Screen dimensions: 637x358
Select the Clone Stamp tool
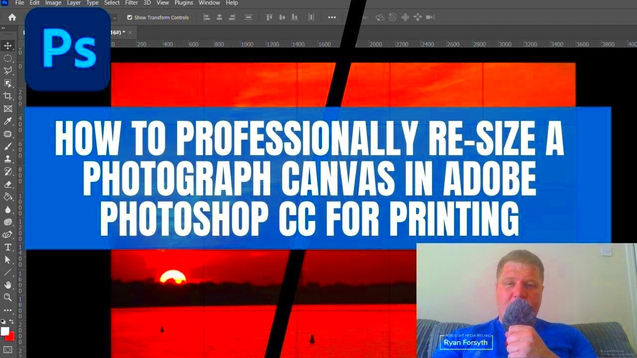click(8, 159)
